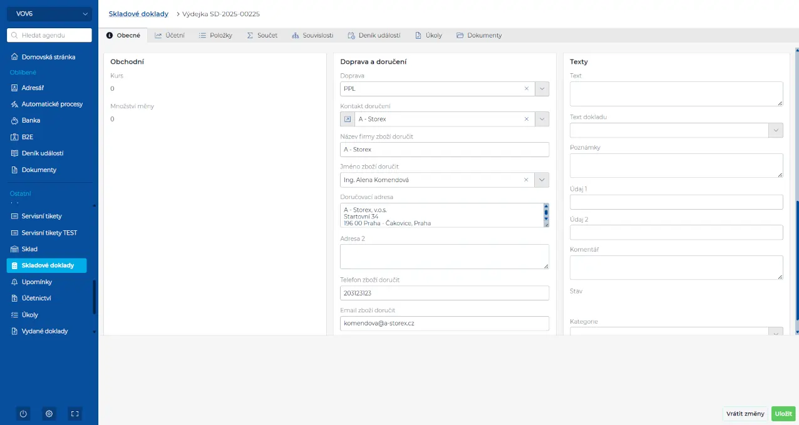The width and height of the screenshot is (799, 425).
Task: Open Banka from the sidebar
Action: coord(31,120)
